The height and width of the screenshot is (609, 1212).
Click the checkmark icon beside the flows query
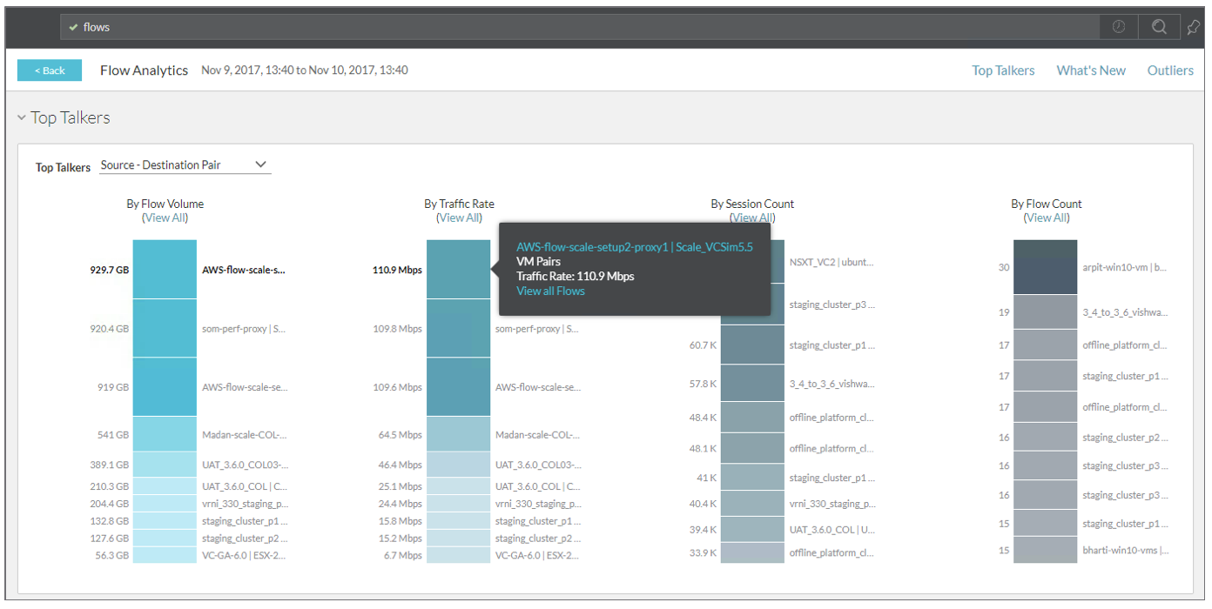click(74, 28)
